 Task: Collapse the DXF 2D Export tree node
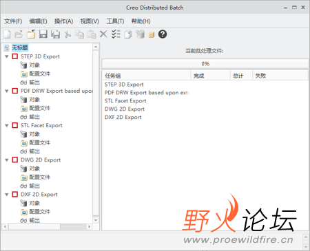(x=7, y=195)
